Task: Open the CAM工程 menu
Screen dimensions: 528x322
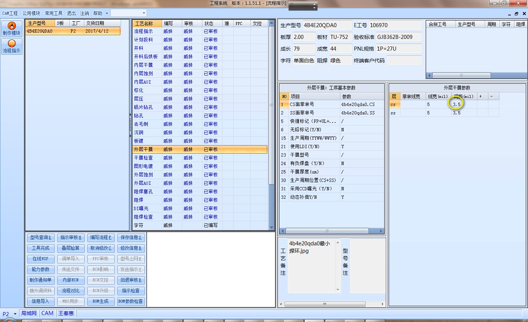Action: tap(10, 13)
